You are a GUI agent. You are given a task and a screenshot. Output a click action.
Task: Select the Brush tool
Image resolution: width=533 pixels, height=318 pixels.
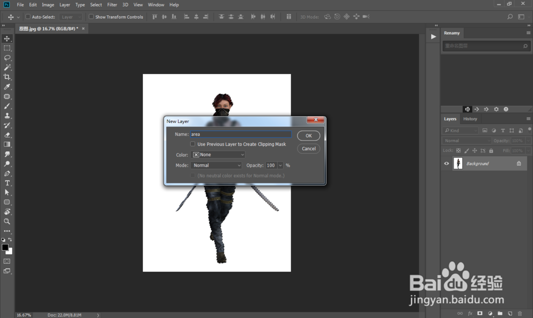(7, 106)
